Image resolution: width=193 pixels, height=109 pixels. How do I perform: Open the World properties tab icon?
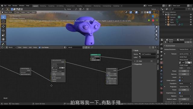pos(161,63)
